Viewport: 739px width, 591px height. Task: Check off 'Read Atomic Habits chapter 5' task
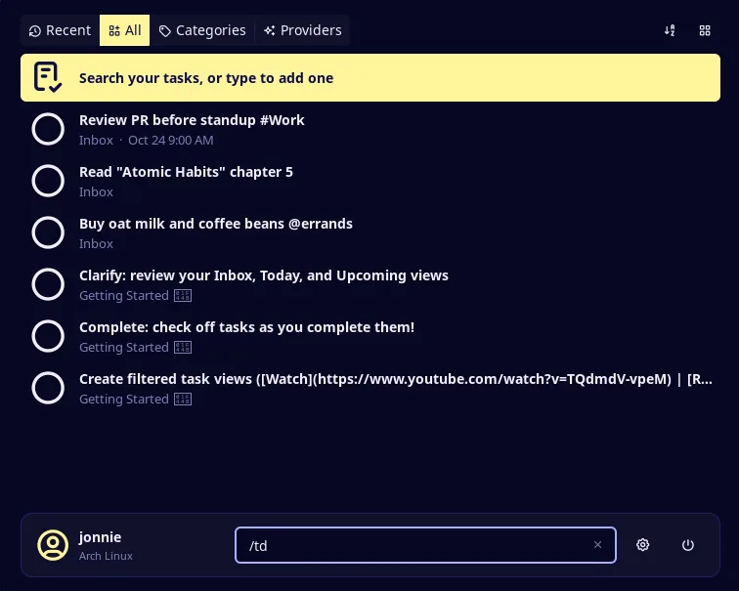(48, 181)
